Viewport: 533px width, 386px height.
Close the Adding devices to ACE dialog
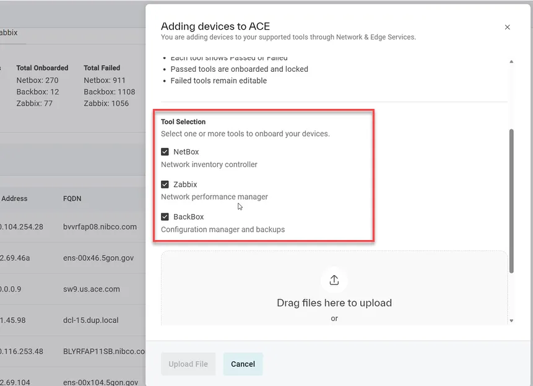(x=507, y=27)
